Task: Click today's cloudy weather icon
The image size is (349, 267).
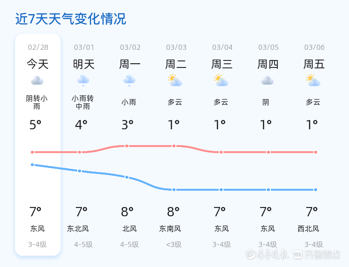Action: coord(37,80)
